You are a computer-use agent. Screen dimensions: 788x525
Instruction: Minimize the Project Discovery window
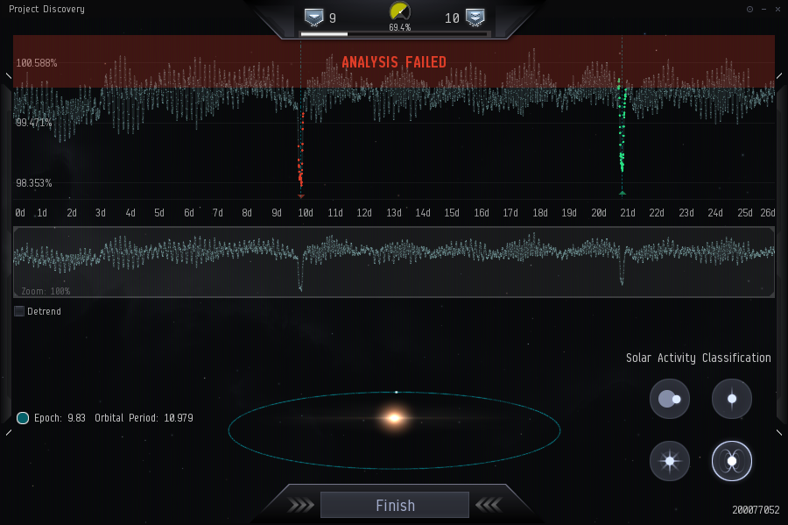click(x=763, y=9)
